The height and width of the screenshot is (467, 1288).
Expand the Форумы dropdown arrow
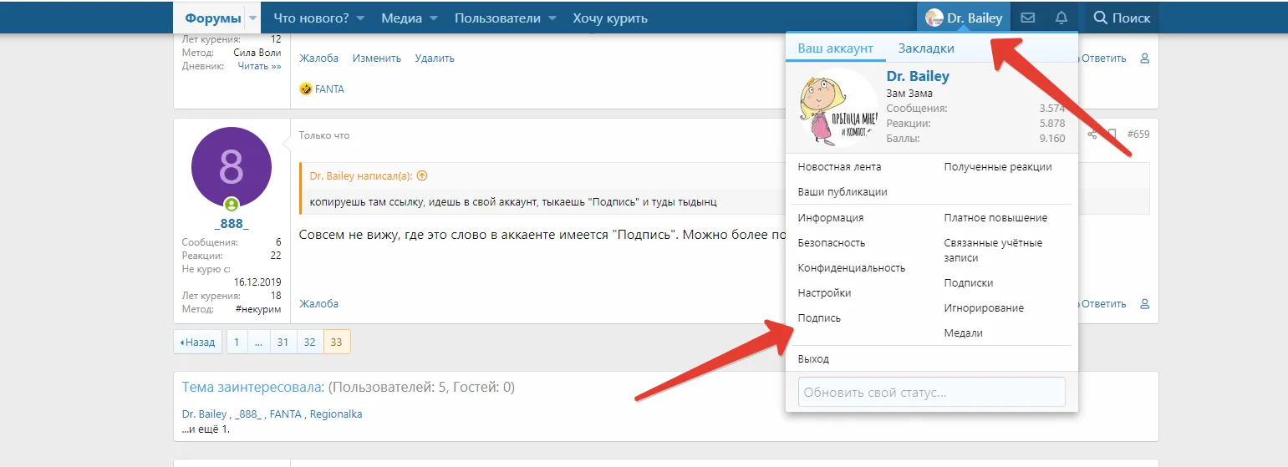click(x=252, y=18)
